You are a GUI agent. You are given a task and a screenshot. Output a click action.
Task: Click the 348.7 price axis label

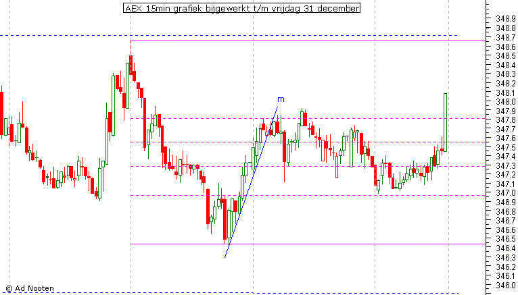coord(505,38)
